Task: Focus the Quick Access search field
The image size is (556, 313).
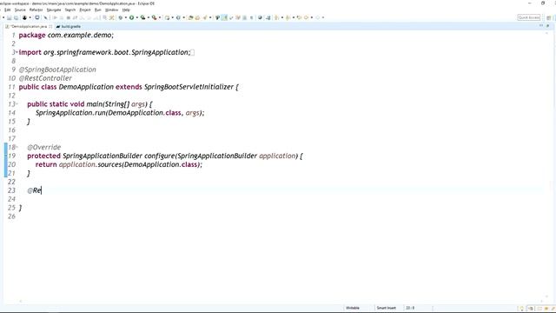Action: tap(529, 17)
